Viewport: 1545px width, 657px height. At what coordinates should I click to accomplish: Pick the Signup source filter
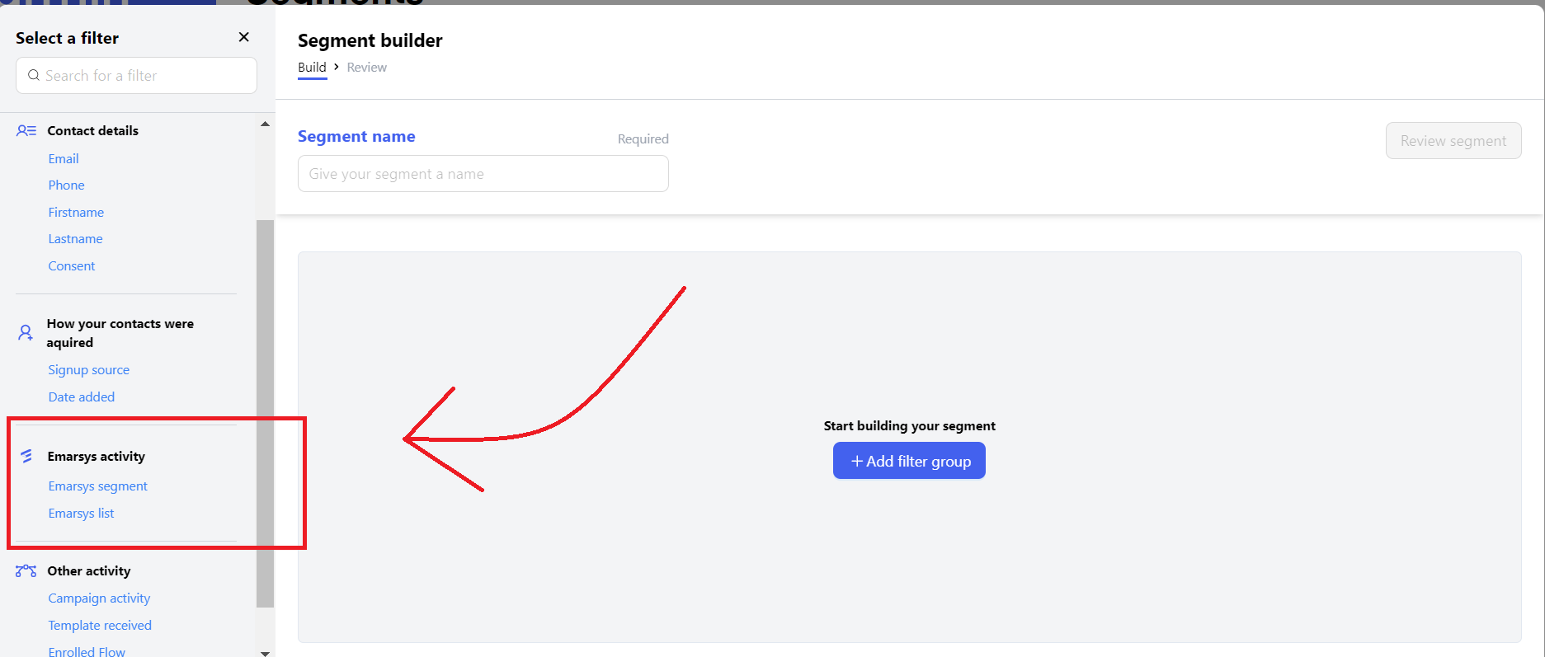tap(88, 370)
